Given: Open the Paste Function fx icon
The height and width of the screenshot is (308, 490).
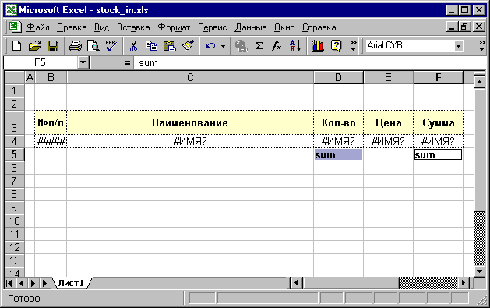Looking at the screenshot, I should [x=277, y=46].
